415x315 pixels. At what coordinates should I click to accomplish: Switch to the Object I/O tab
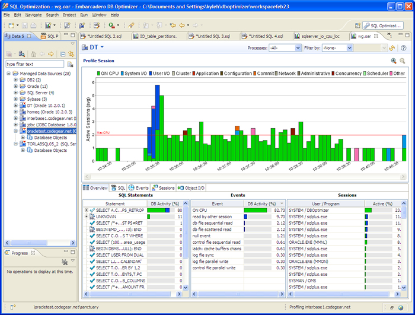click(x=191, y=187)
